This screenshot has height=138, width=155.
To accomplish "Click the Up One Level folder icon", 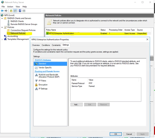I will pyautogui.click(x=11, y=11).
